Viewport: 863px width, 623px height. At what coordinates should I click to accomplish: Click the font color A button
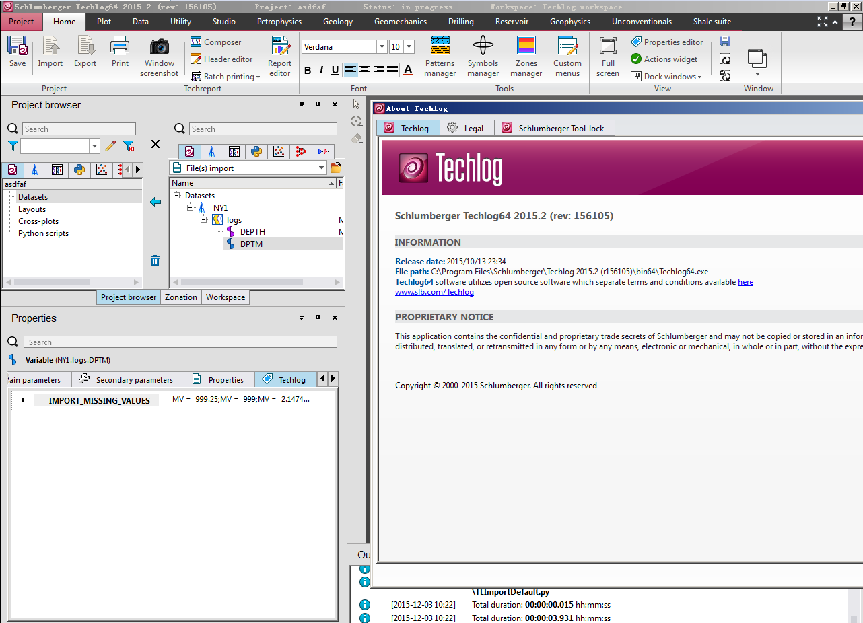point(408,70)
